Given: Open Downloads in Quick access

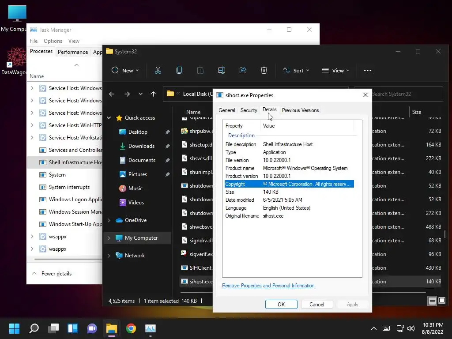Looking at the screenshot, I should (141, 146).
